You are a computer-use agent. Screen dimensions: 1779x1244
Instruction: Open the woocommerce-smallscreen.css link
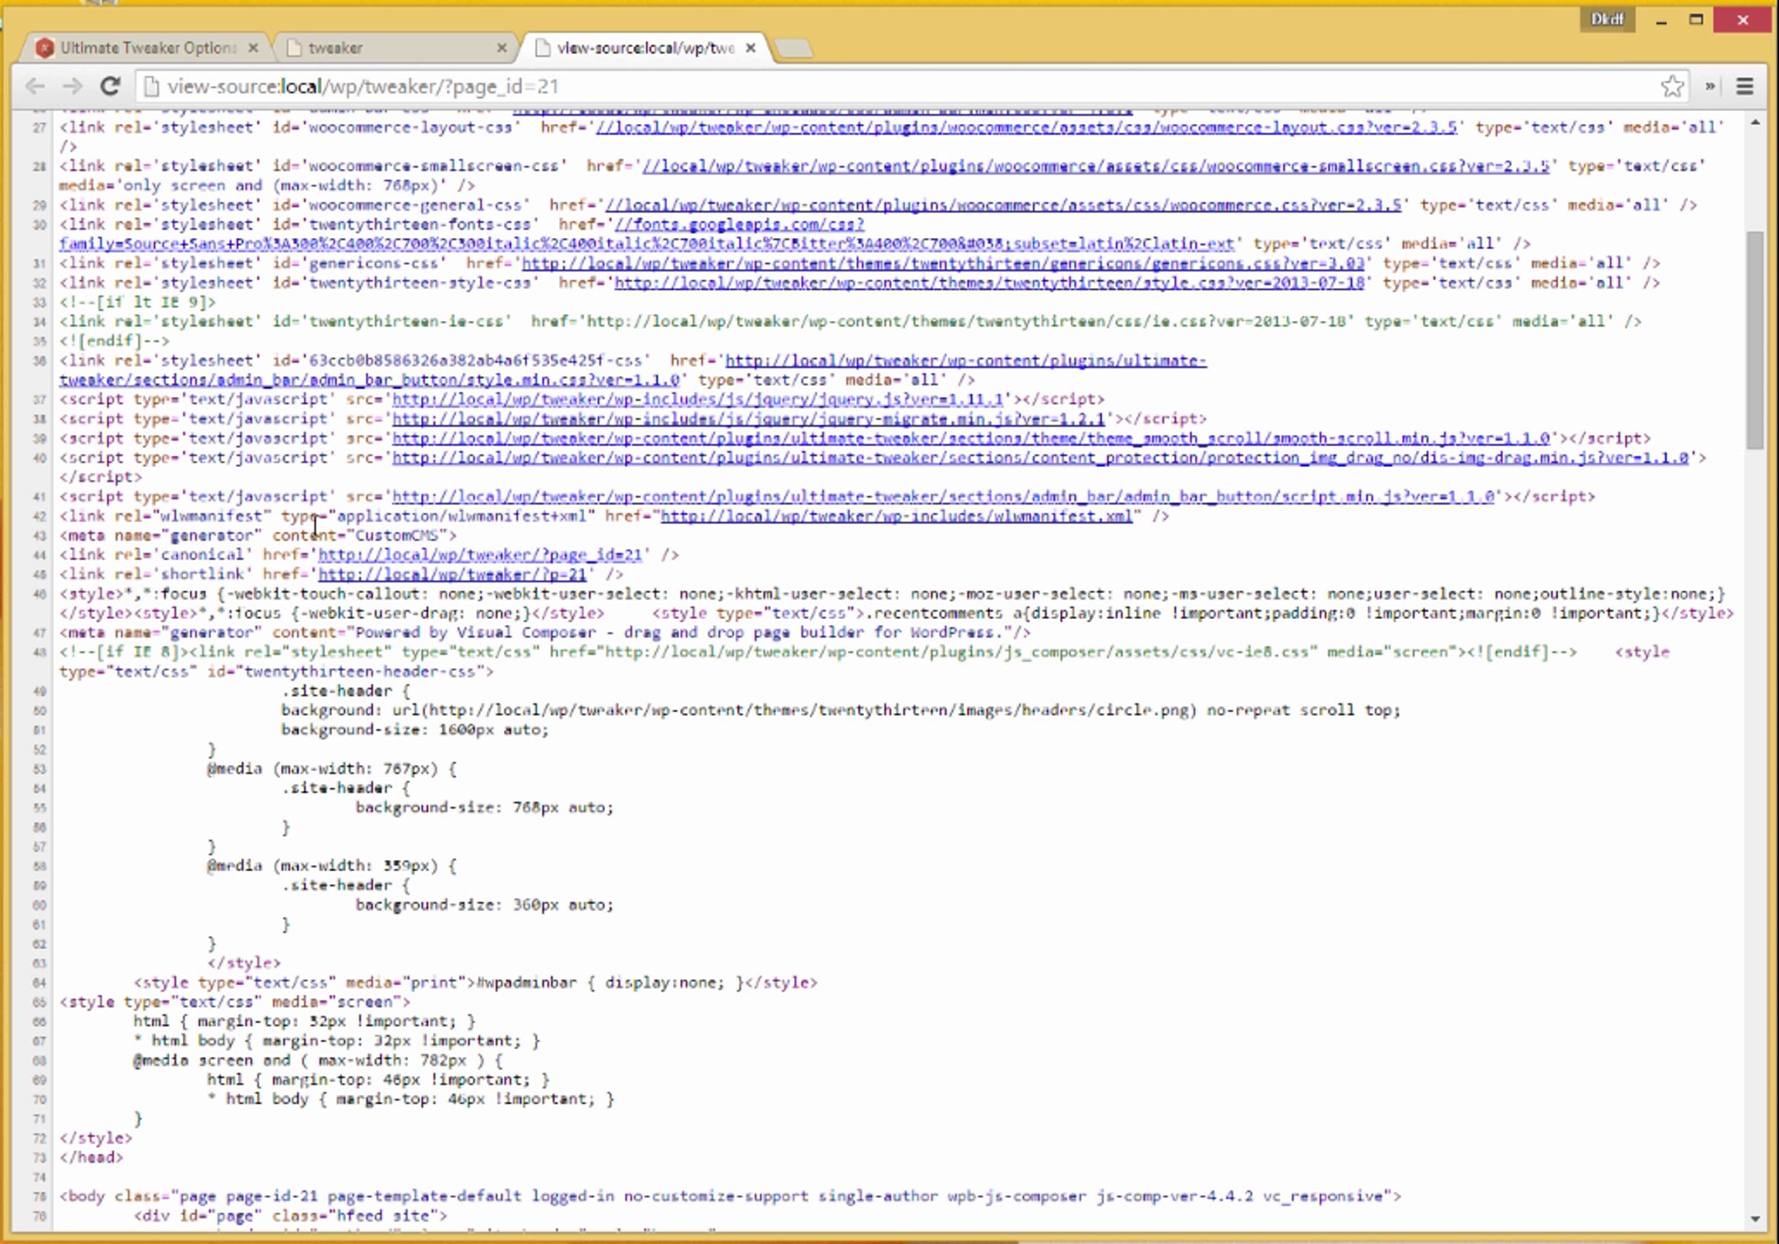tap(1096, 166)
